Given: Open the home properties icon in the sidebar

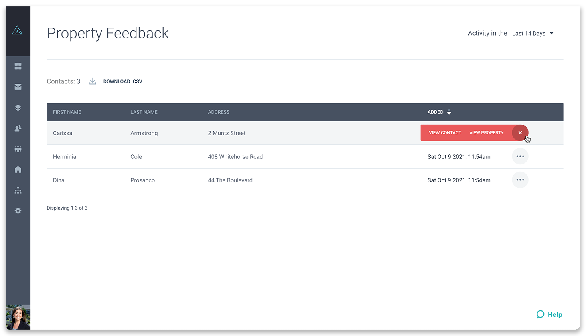Looking at the screenshot, I should click(x=18, y=170).
